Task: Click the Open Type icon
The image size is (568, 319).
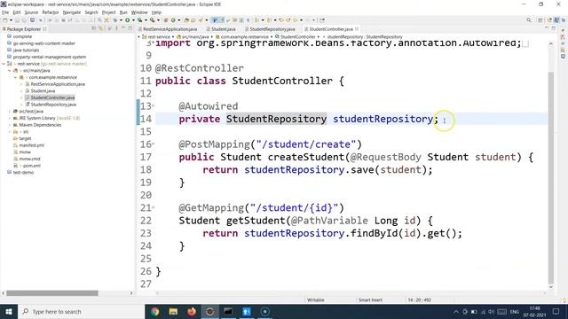Action: click(186, 20)
